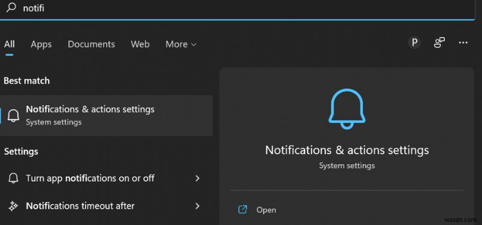
Task: Click the Open external-link icon
Action: (243, 209)
